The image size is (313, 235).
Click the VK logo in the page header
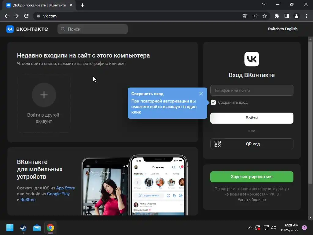point(10,29)
